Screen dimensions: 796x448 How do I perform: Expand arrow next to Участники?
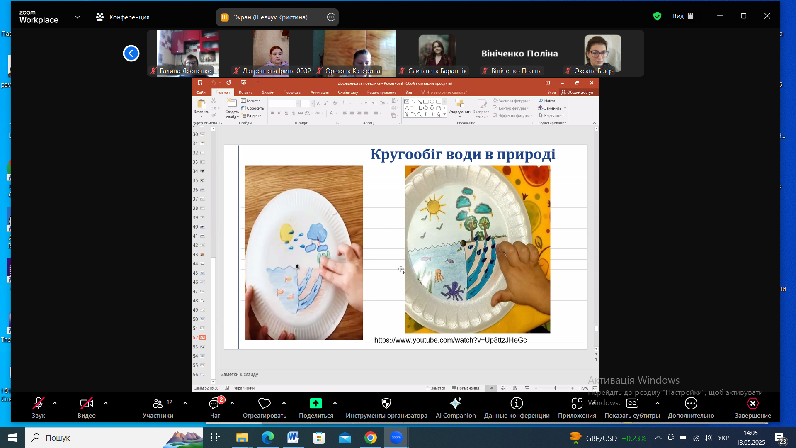click(185, 403)
